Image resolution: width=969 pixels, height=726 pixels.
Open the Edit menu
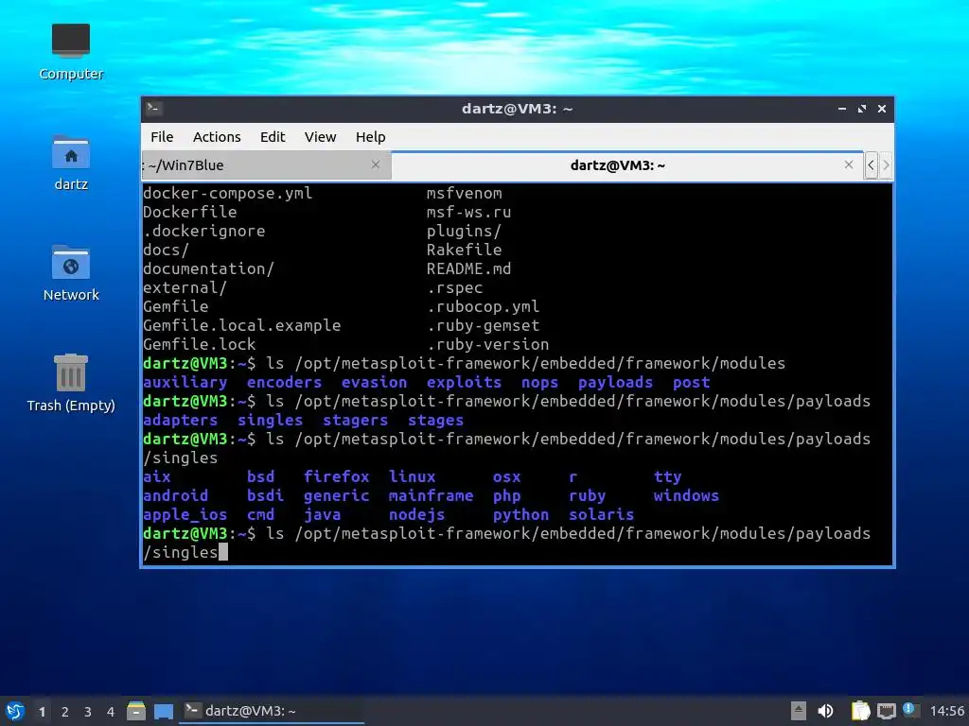[273, 136]
